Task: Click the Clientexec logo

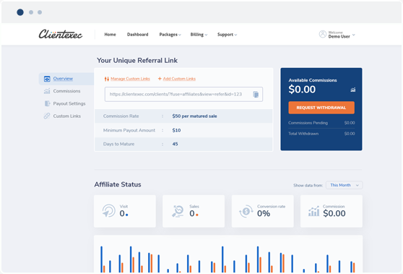Action: point(61,34)
